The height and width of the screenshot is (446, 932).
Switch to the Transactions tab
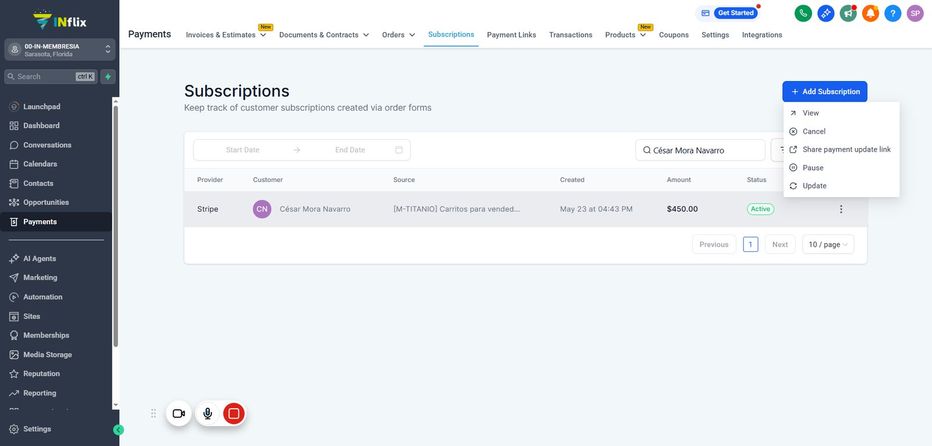click(571, 35)
